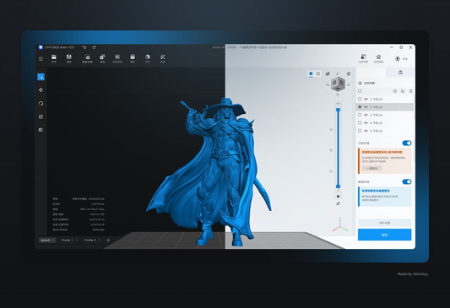Screen dimensions: 450x308
Task: Hide file 2 using its eye icon
Action: [366, 107]
